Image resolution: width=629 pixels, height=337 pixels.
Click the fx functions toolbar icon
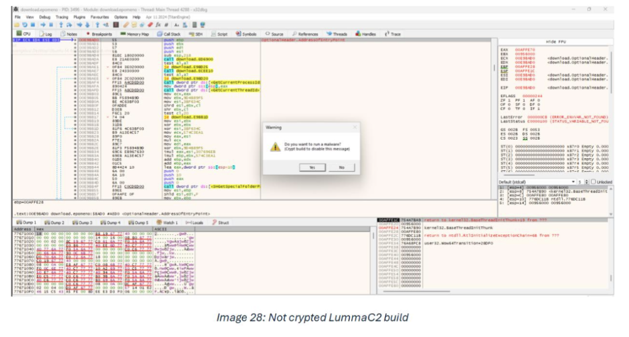pos(158,25)
